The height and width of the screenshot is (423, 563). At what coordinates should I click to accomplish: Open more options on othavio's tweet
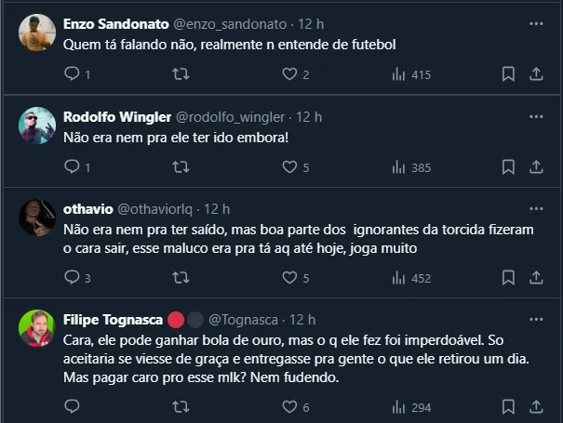click(x=536, y=206)
